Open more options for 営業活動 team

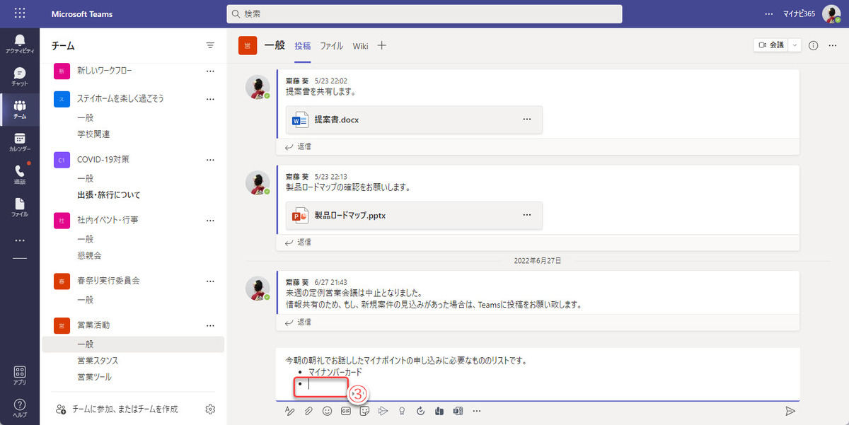pyautogui.click(x=210, y=325)
